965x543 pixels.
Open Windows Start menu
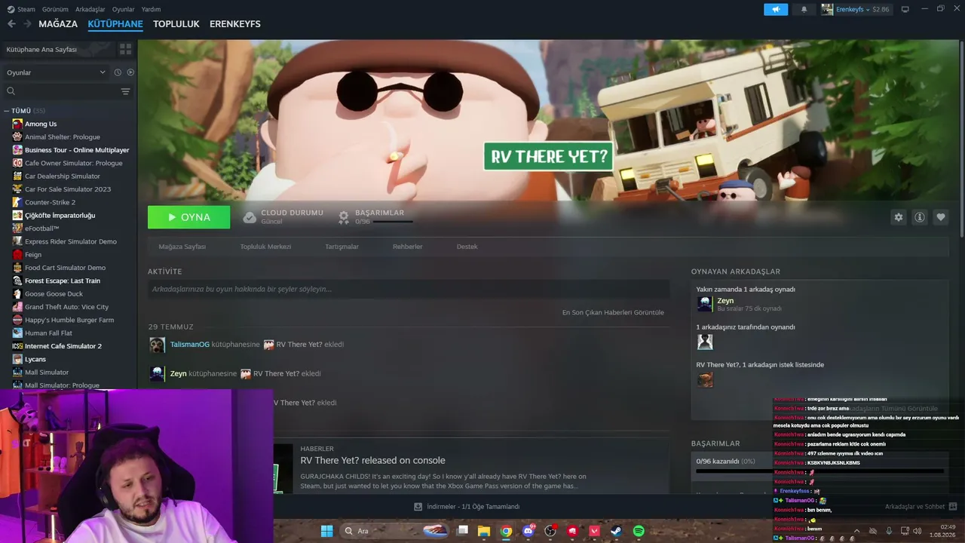pyautogui.click(x=326, y=531)
